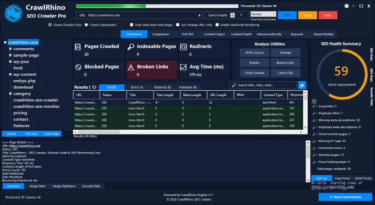Switch to Internal Authority tab
This screenshot has width=375, height=205.
pyautogui.click(x=269, y=34)
